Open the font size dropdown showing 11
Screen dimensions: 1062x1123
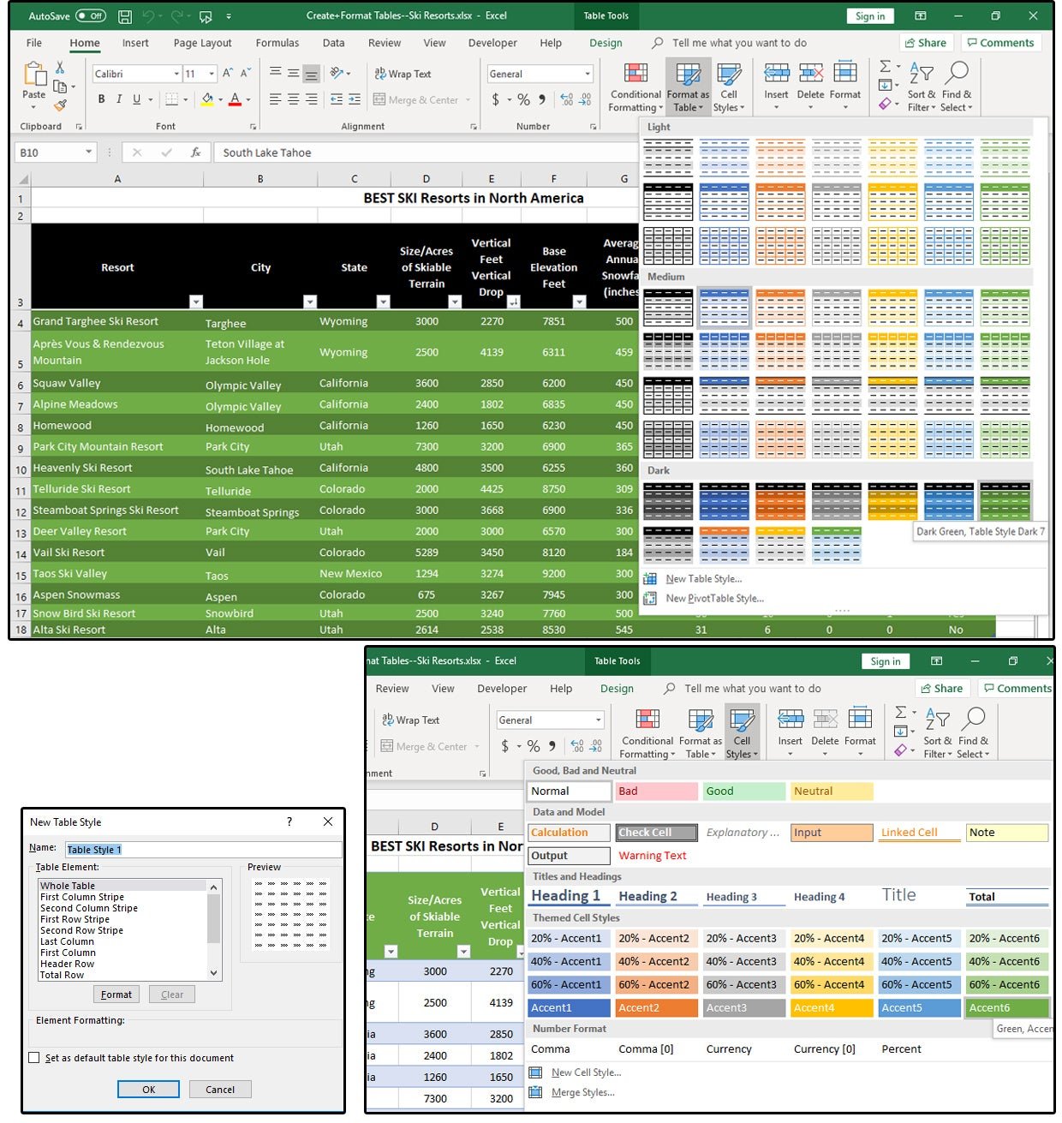tap(212, 74)
